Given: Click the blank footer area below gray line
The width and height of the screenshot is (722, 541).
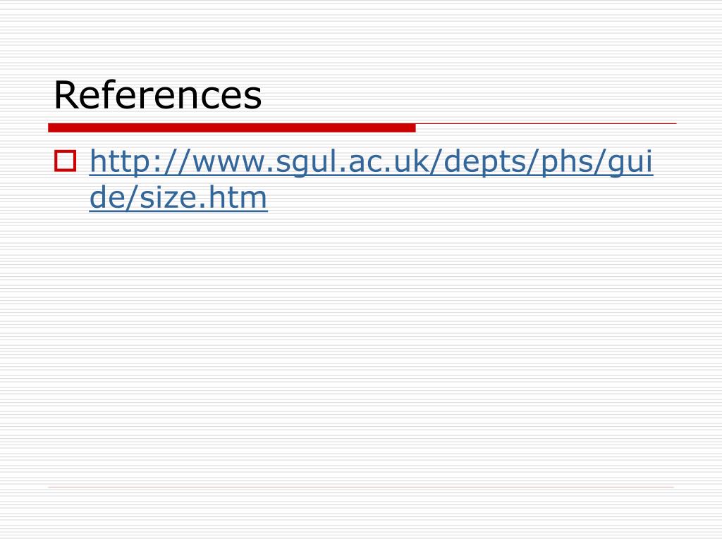Looking at the screenshot, I should [361, 514].
